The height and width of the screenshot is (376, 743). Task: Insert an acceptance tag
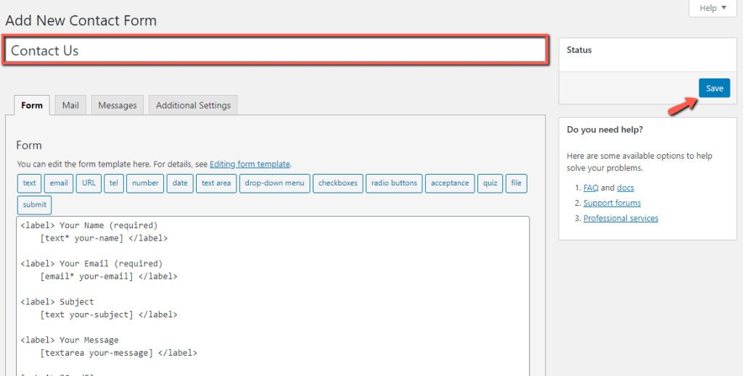(x=450, y=183)
